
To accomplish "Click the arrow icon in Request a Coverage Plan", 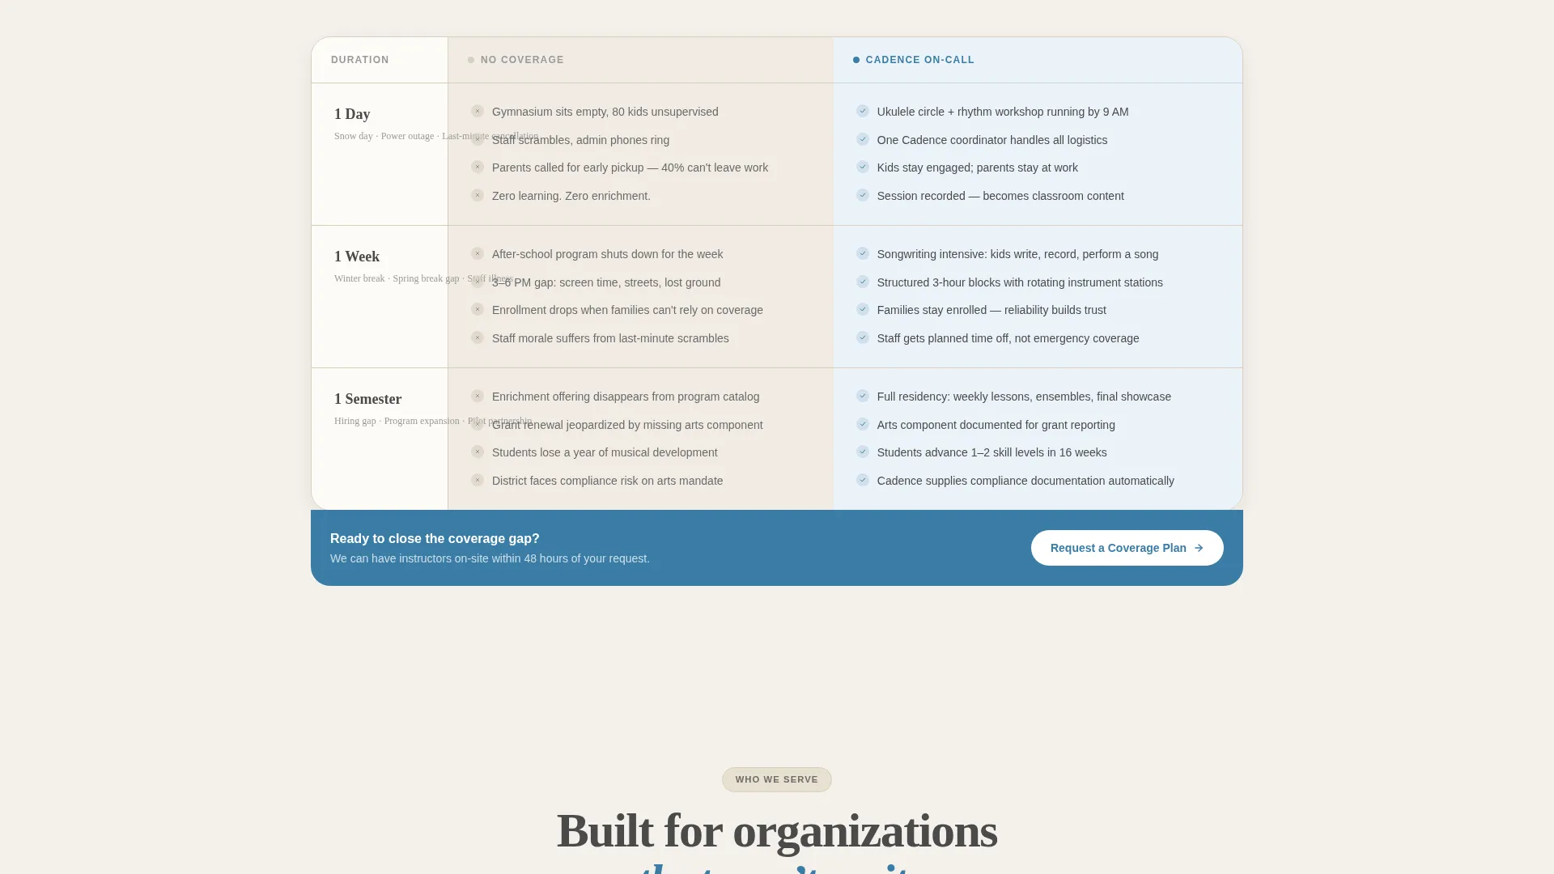I will [1199, 548].
